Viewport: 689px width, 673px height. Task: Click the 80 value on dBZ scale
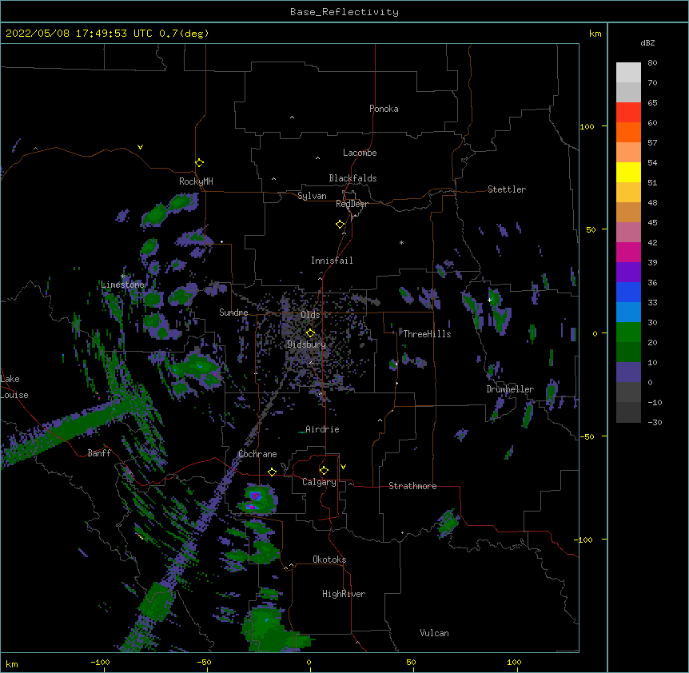[x=652, y=63]
